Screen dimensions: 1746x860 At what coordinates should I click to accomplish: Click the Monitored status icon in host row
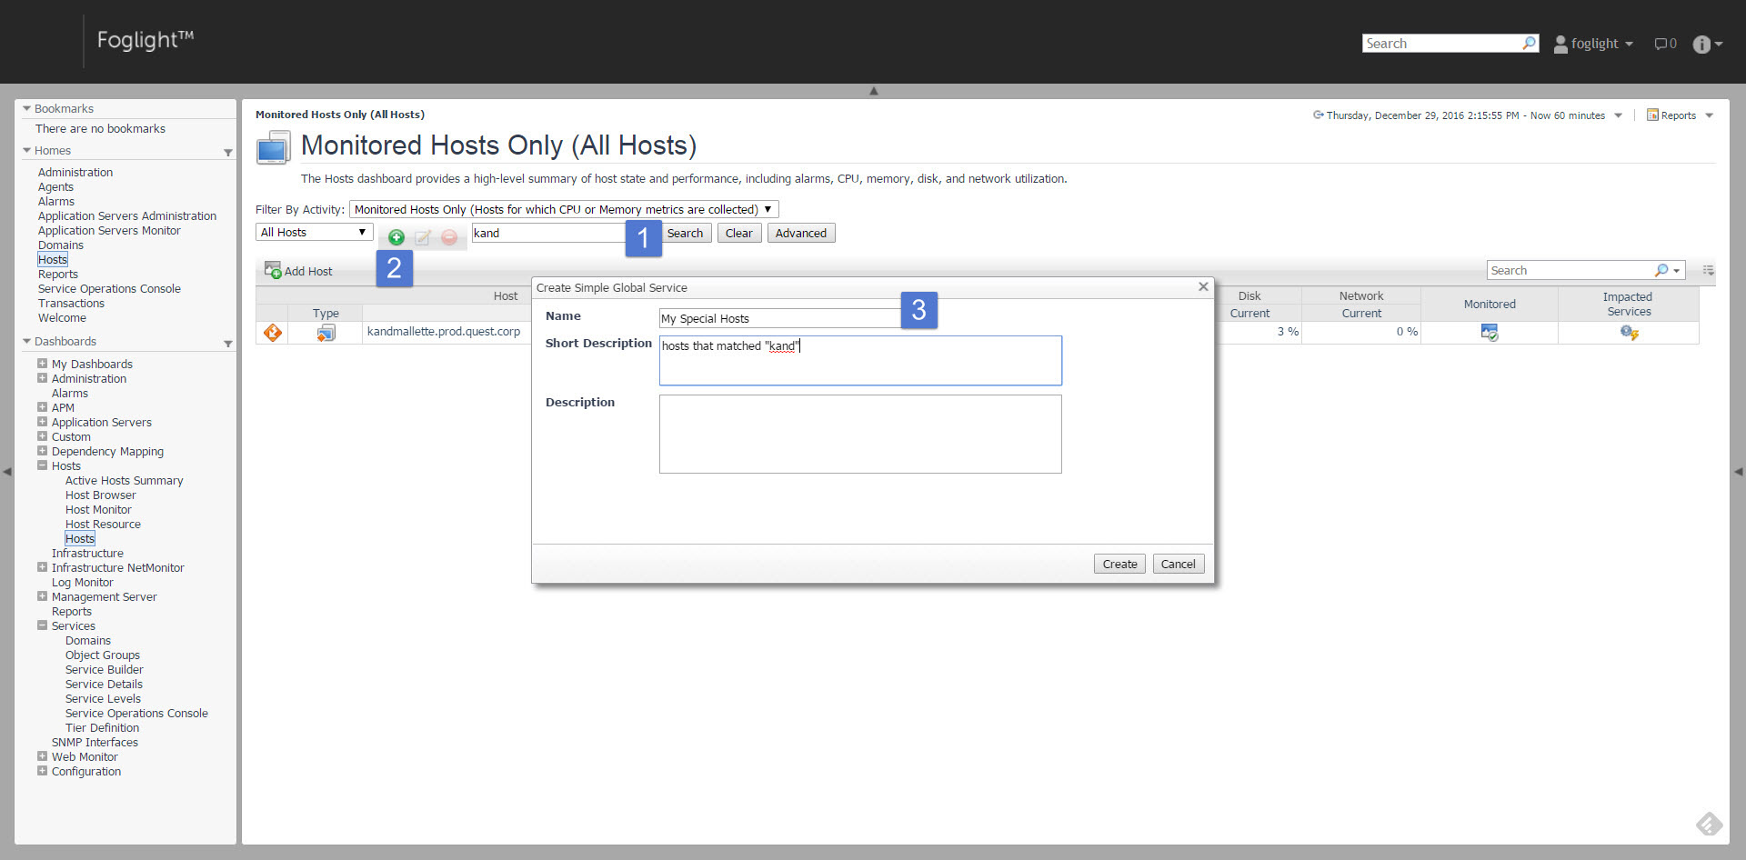coord(1490,333)
